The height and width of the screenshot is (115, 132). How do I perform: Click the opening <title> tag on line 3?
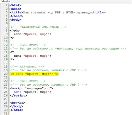point(17,13)
